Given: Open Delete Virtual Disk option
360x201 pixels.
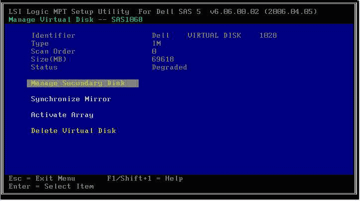Looking at the screenshot, I should click(x=74, y=131).
